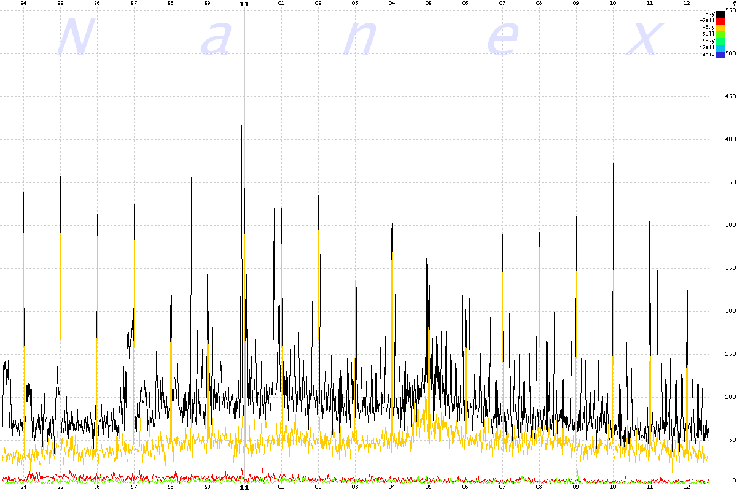Viewport: 737px width, 491px height.
Task: Select minute 07 on the bottom time axis
Action: 502,487
